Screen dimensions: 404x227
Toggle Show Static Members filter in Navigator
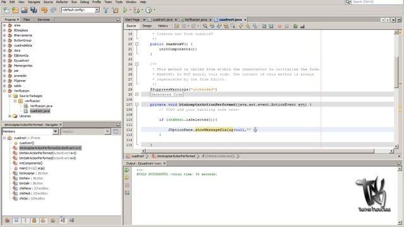tap(25, 220)
